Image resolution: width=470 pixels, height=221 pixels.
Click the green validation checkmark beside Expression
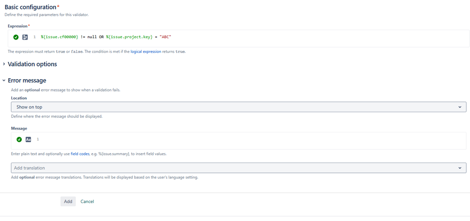16,37
